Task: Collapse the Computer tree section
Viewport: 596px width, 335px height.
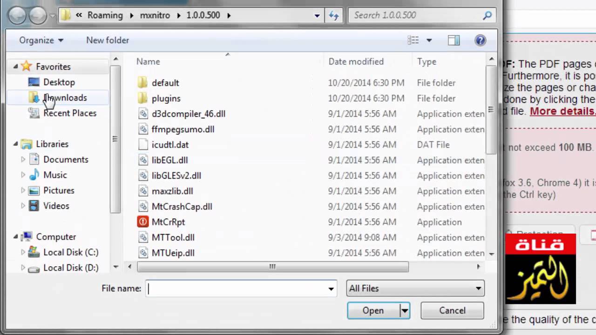Action: pos(16,236)
